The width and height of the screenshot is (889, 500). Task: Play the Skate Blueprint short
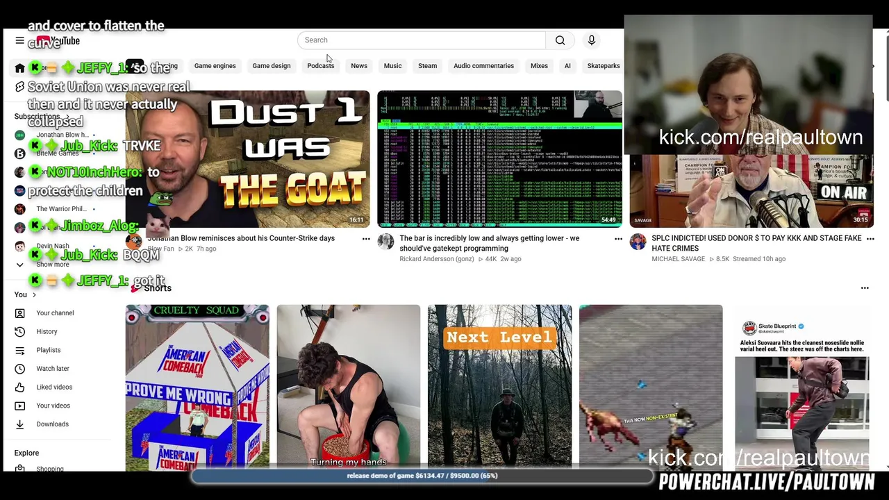802,387
